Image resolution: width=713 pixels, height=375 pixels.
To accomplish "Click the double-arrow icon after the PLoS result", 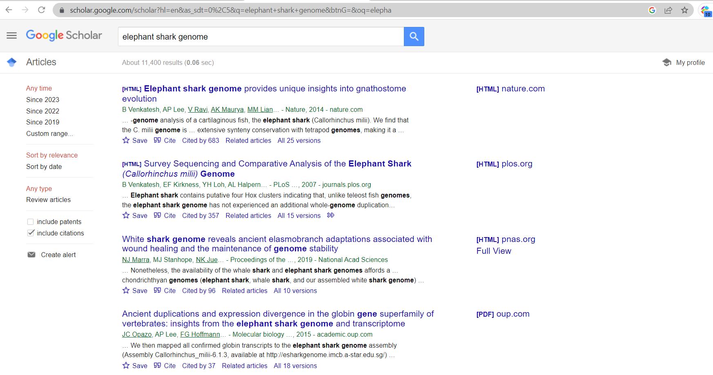I will tap(330, 215).
